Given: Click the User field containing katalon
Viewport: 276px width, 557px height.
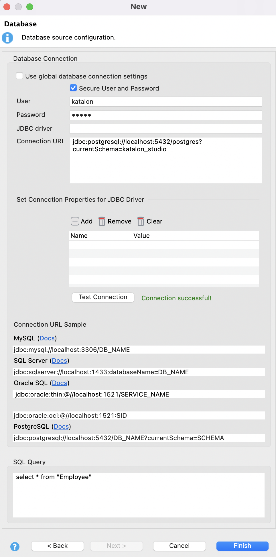Looking at the screenshot, I should click(165, 101).
